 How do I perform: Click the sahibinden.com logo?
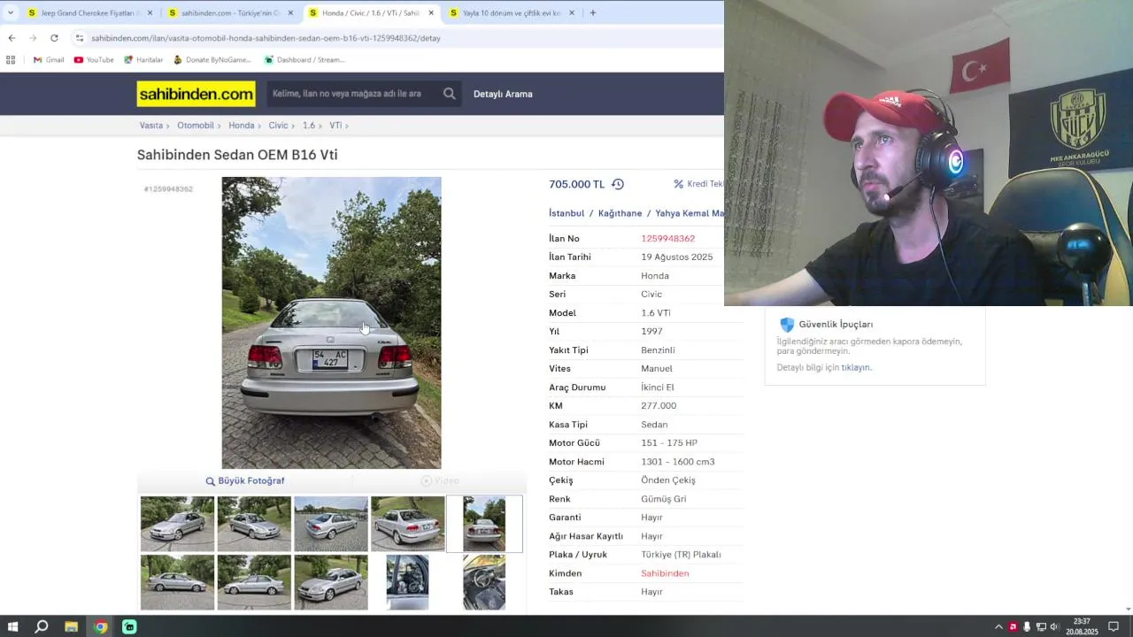click(196, 94)
